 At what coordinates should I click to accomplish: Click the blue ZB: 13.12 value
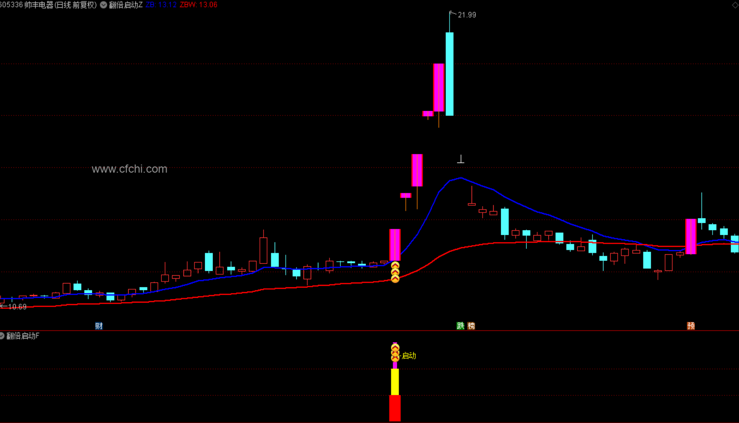pos(161,5)
